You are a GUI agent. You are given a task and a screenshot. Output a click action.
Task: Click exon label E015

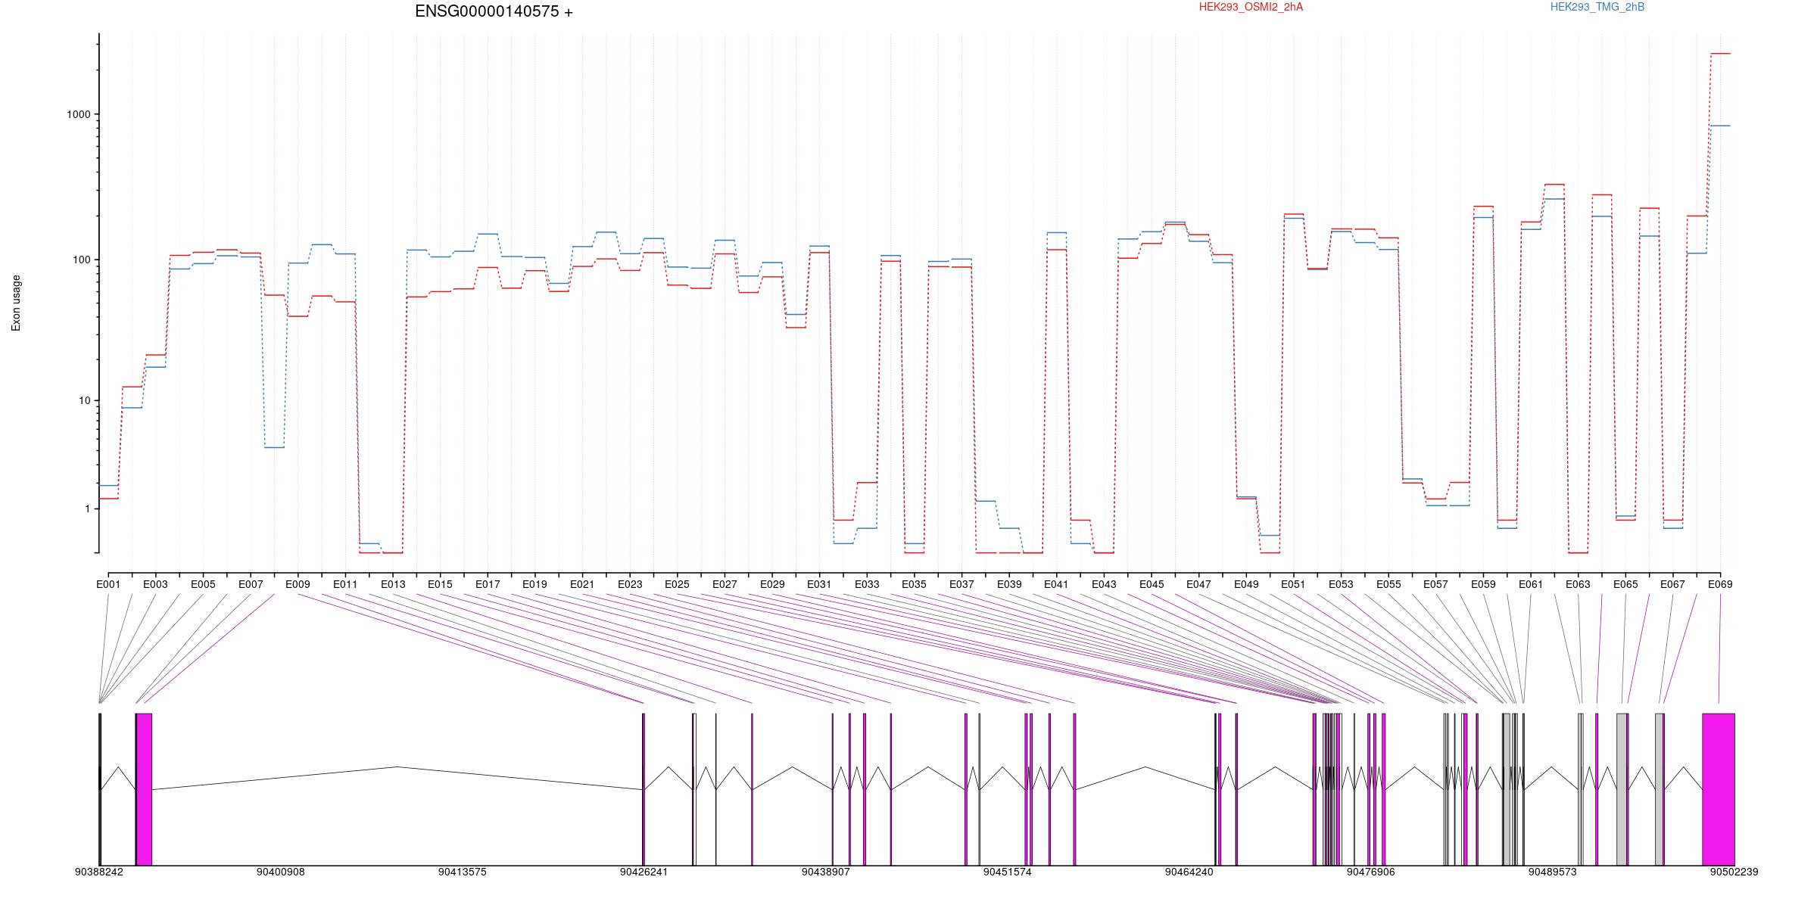[x=440, y=584]
